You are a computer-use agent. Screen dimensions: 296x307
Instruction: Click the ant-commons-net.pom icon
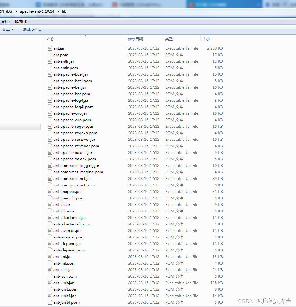click(50, 185)
